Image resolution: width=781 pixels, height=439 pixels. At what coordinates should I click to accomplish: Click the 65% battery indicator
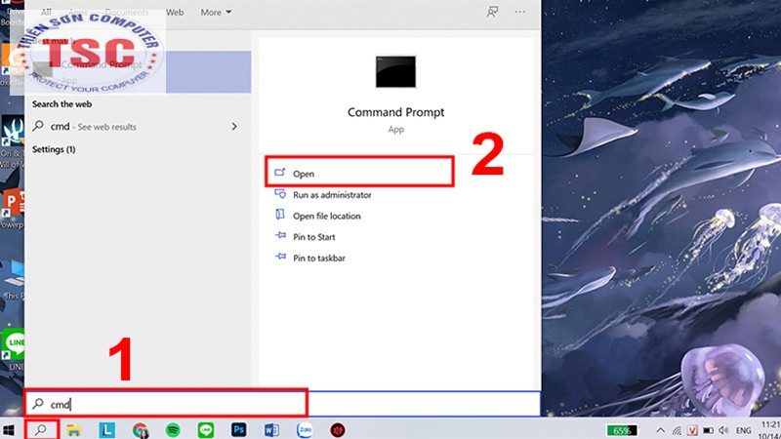621,430
